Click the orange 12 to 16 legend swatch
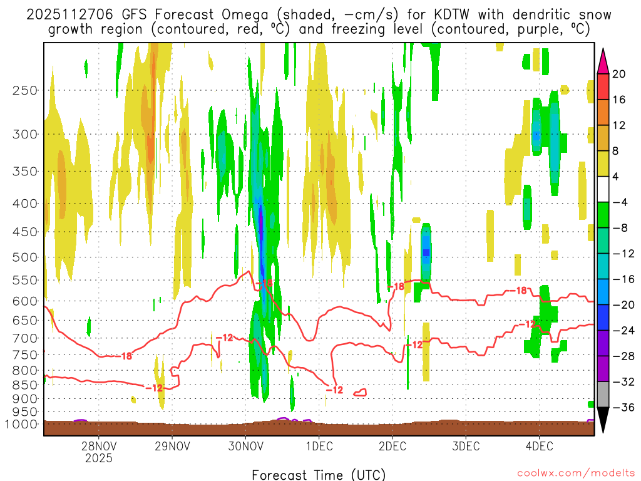 603,112
